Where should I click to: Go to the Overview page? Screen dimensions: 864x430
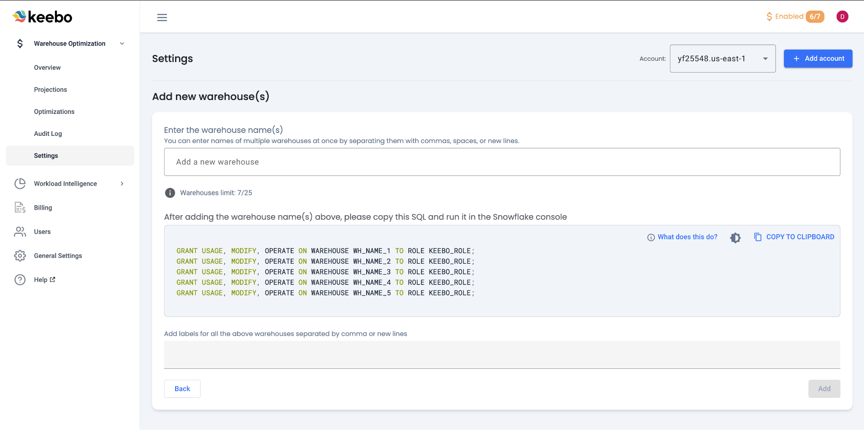47,68
